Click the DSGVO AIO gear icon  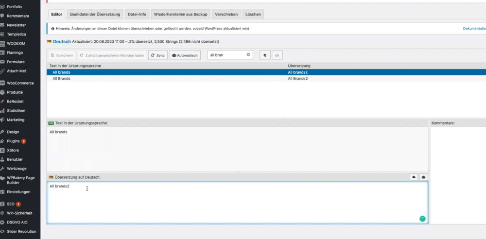click(2, 222)
